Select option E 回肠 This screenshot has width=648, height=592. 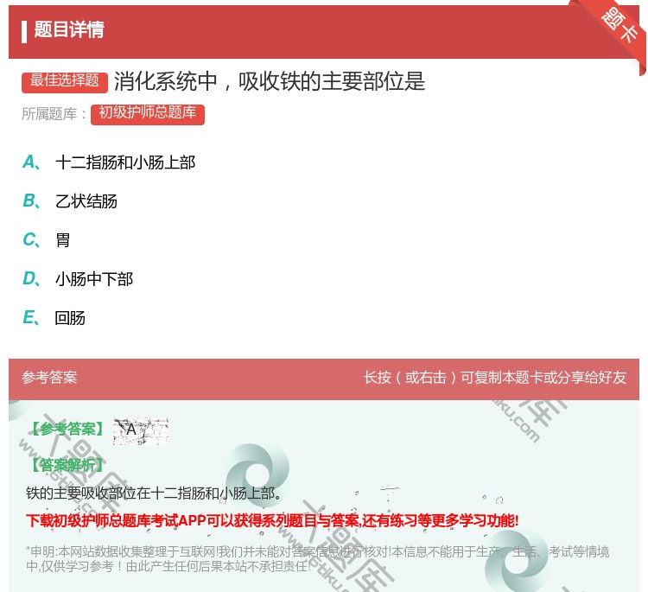point(54,318)
